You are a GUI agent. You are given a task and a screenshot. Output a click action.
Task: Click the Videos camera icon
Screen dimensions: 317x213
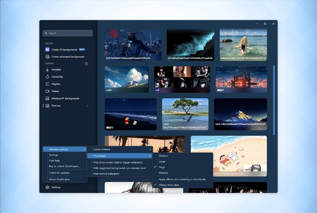pyautogui.click(x=47, y=91)
